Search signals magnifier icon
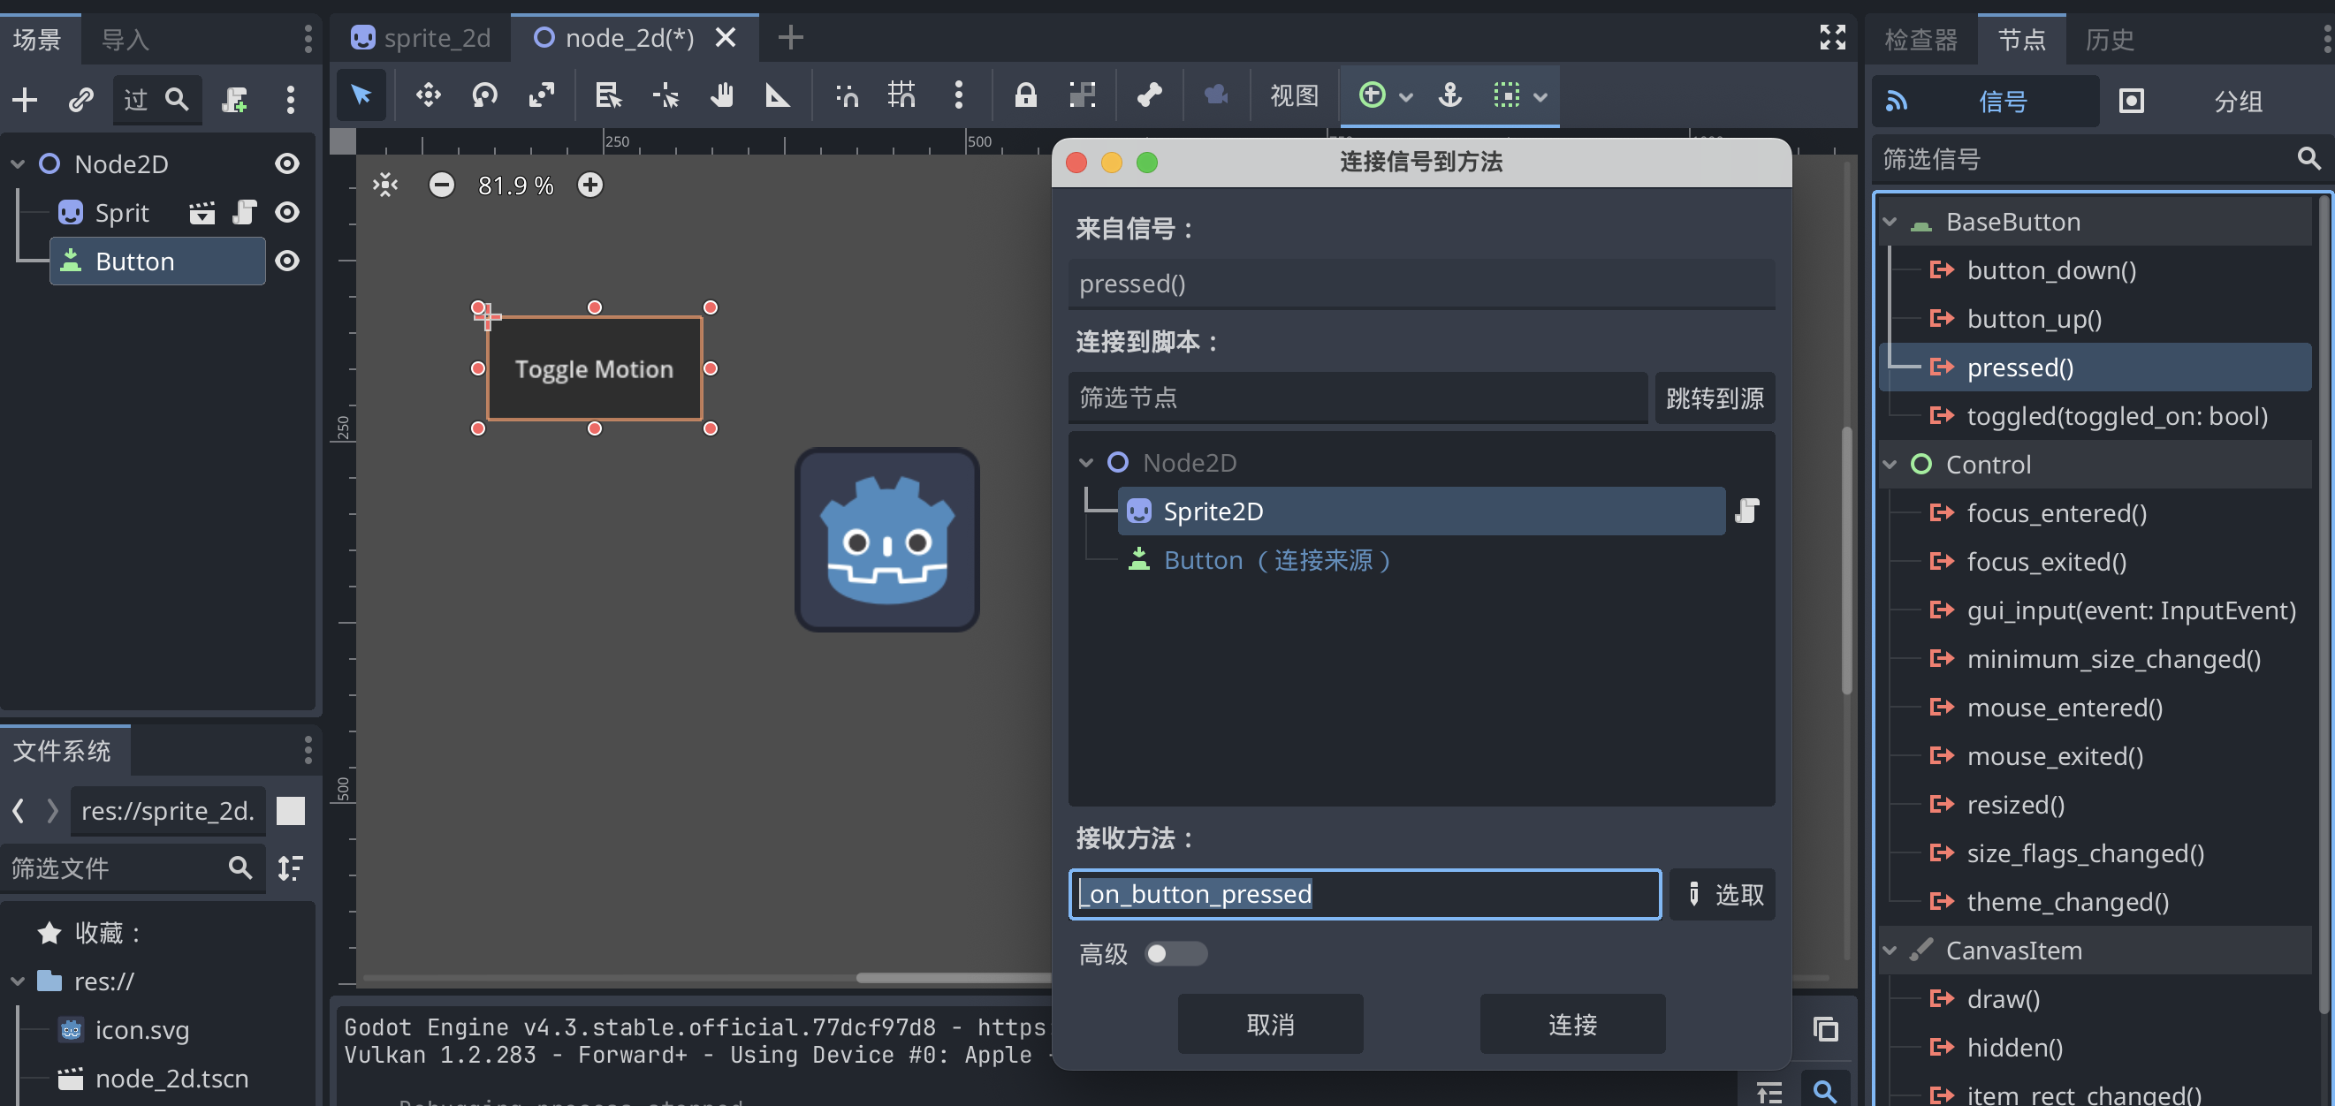Viewport: 2335px width, 1106px height. click(2308, 159)
